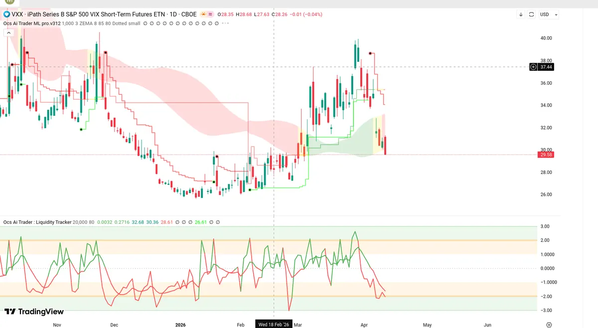The height and width of the screenshot is (328, 598).
Task: Open the USD currency dropdown
Action: (549, 14)
